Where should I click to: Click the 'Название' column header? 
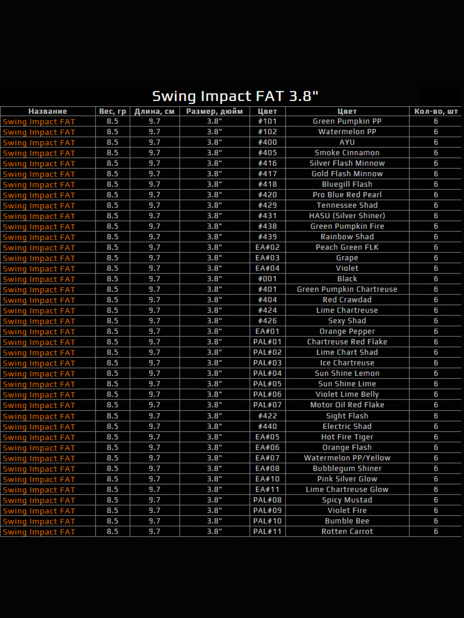[x=48, y=111]
